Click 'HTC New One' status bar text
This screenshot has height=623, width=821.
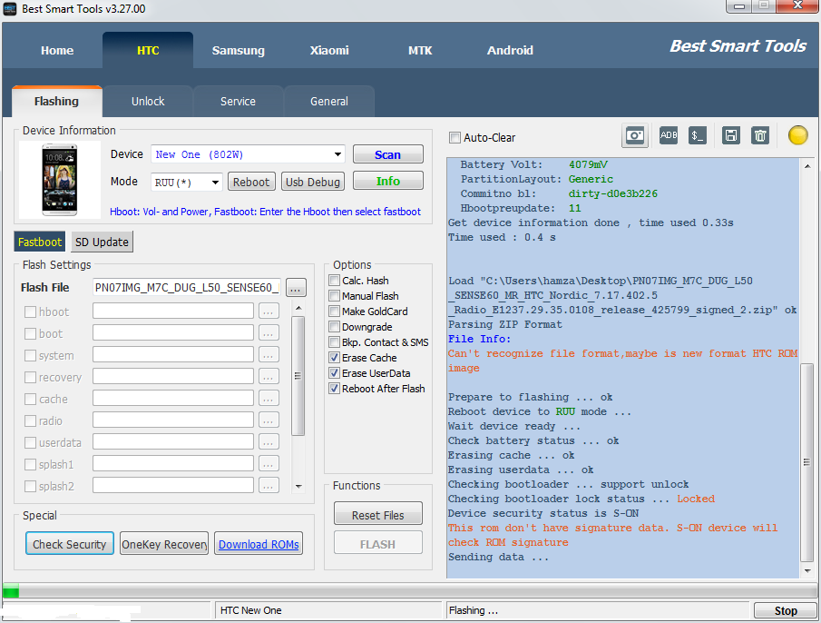tap(250, 610)
